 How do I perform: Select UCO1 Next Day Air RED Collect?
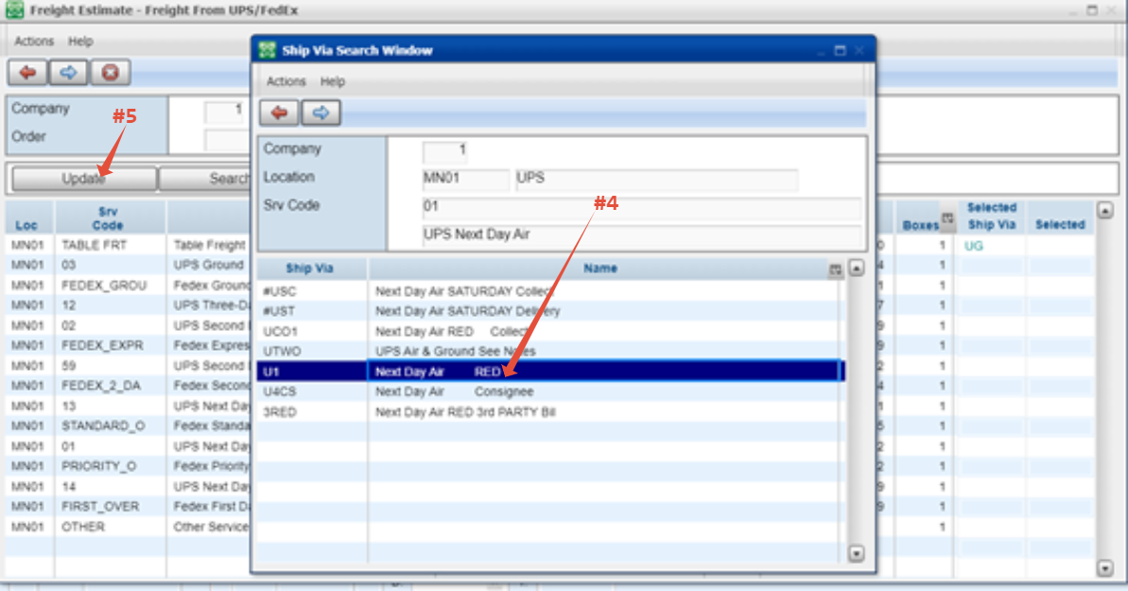tap(550, 331)
